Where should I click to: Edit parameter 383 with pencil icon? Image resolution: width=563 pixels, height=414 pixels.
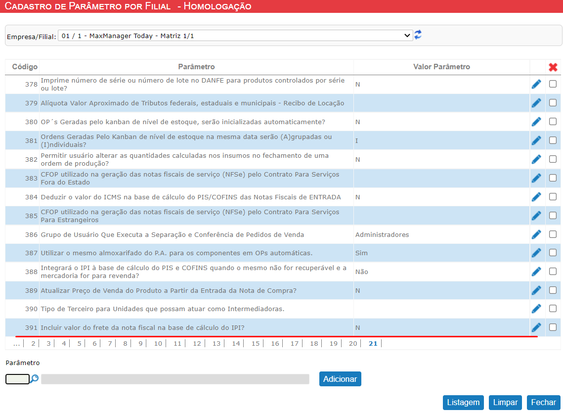[536, 178]
